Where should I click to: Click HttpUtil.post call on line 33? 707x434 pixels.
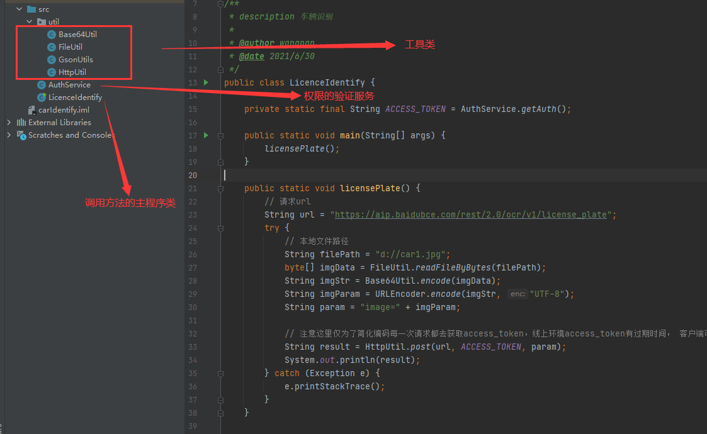(x=463, y=347)
